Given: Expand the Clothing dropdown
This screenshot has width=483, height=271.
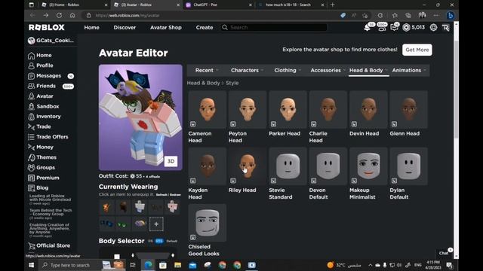Looking at the screenshot, I should click(x=288, y=70).
